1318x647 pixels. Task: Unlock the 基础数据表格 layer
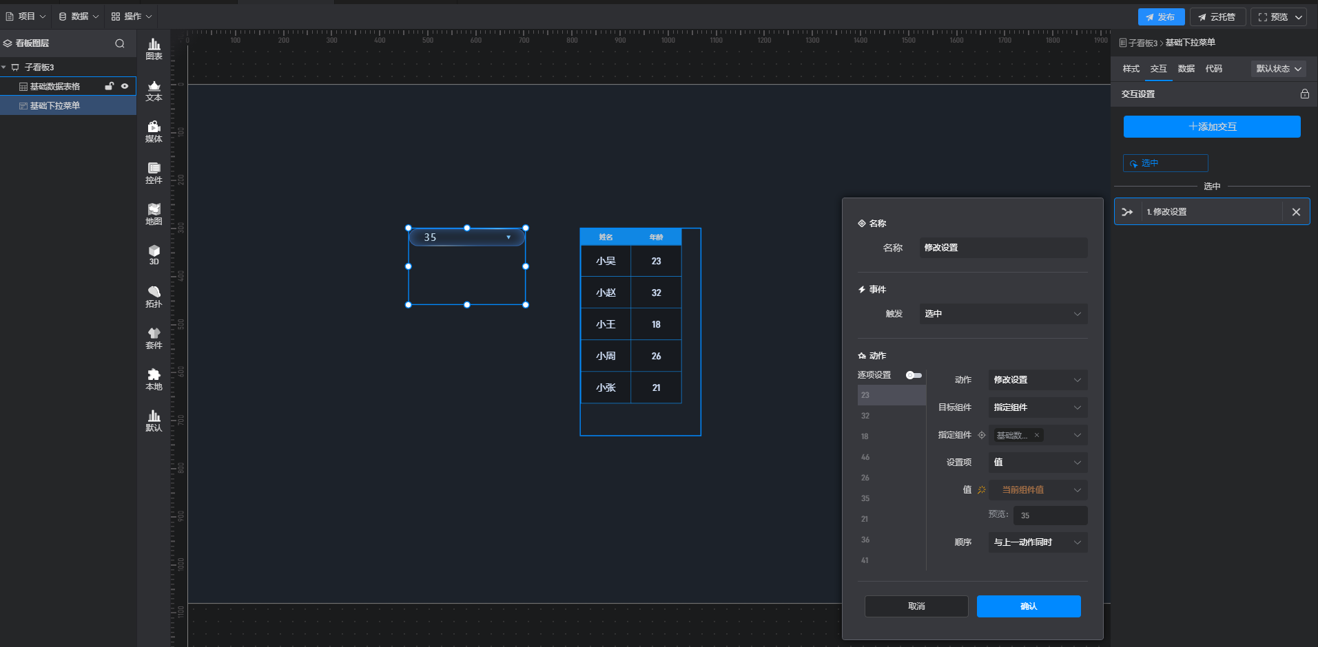tap(109, 86)
